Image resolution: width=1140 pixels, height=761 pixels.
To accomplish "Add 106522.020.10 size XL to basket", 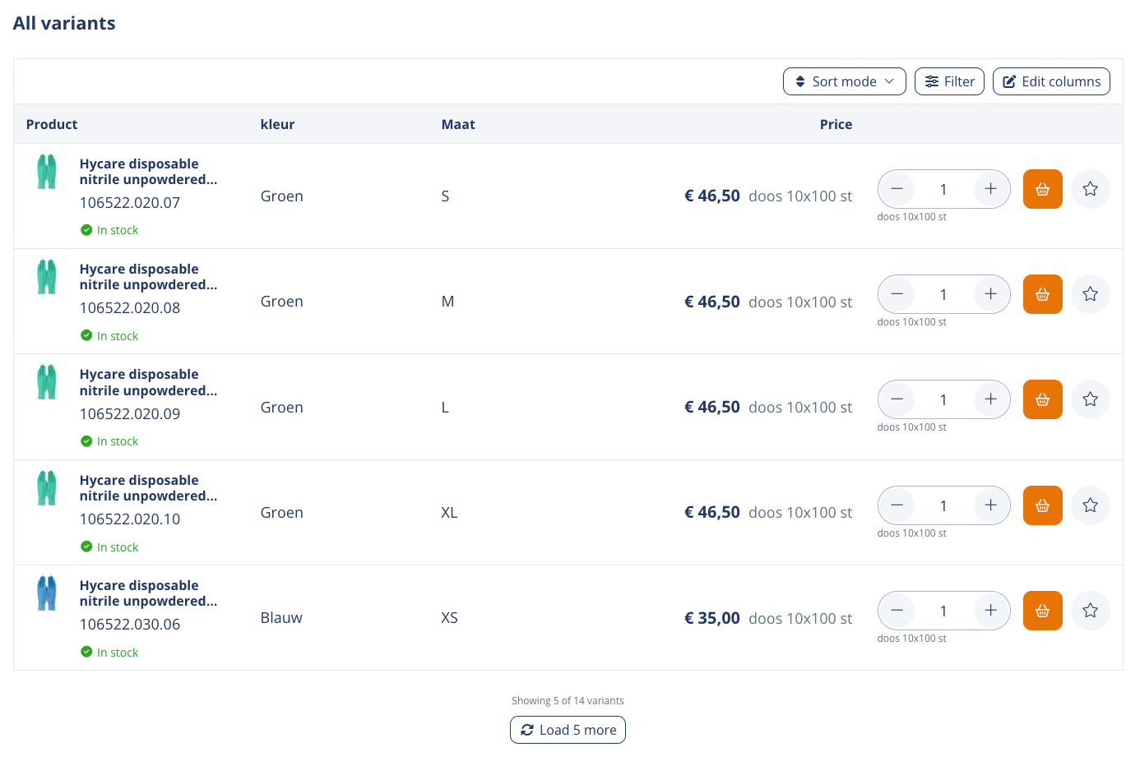I will pos(1042,505).
